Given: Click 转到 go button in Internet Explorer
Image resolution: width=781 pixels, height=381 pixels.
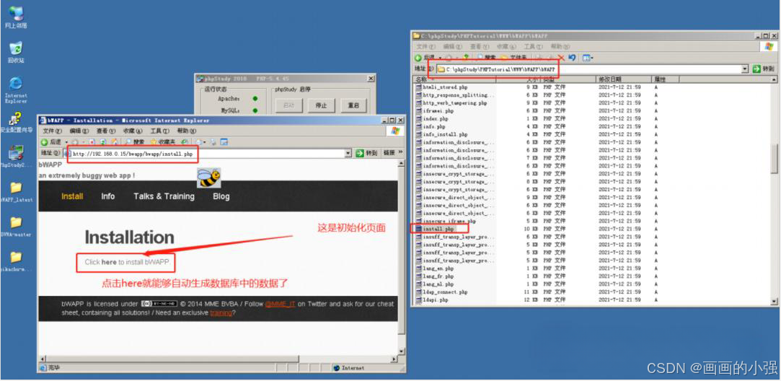Looking at the screenshot, I should pyautogui.click(x=368, y=154).
